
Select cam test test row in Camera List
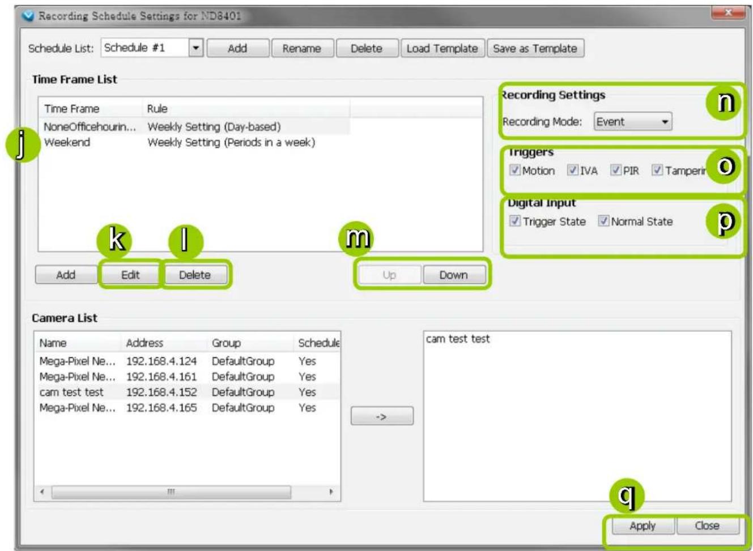tap(188, 392)
